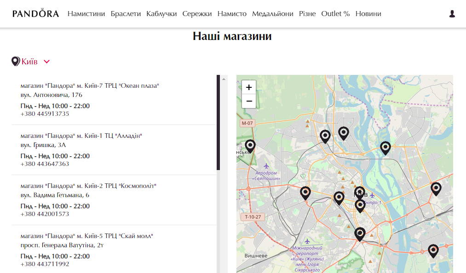Viewport: 466px width, 273px height.
Task: Click the scrollbar up arrow of store list
Action: tap(224, 79)
